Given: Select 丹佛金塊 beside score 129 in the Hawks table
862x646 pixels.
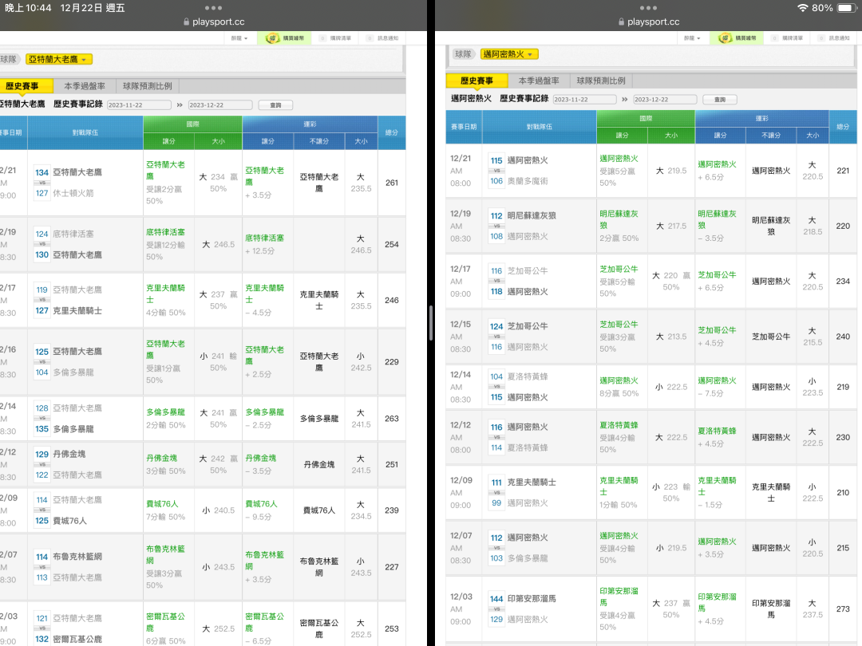Looking at the screenshot, I should point(69,455).
